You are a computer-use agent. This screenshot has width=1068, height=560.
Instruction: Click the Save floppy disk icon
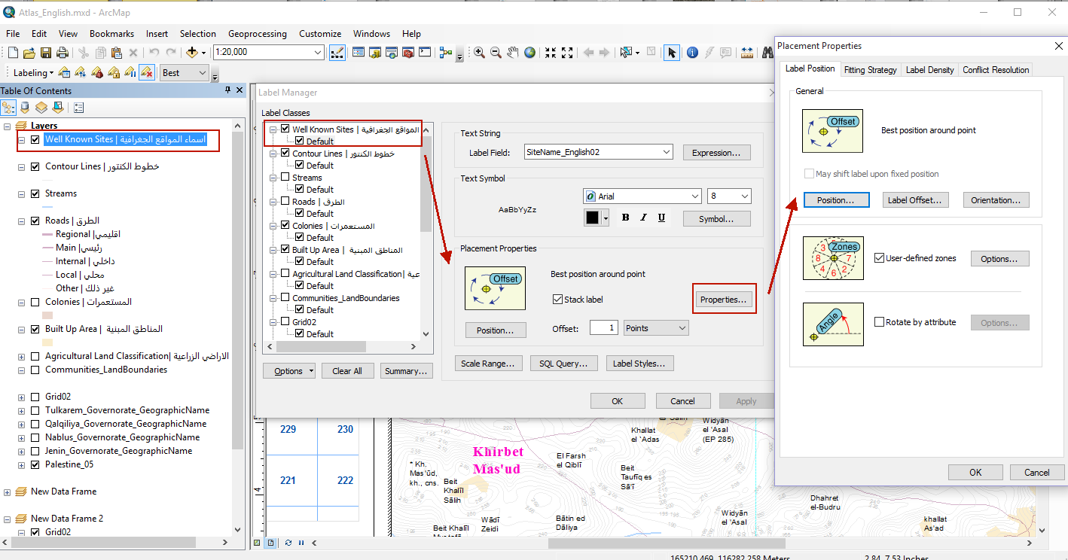click(x=46, y=53)
